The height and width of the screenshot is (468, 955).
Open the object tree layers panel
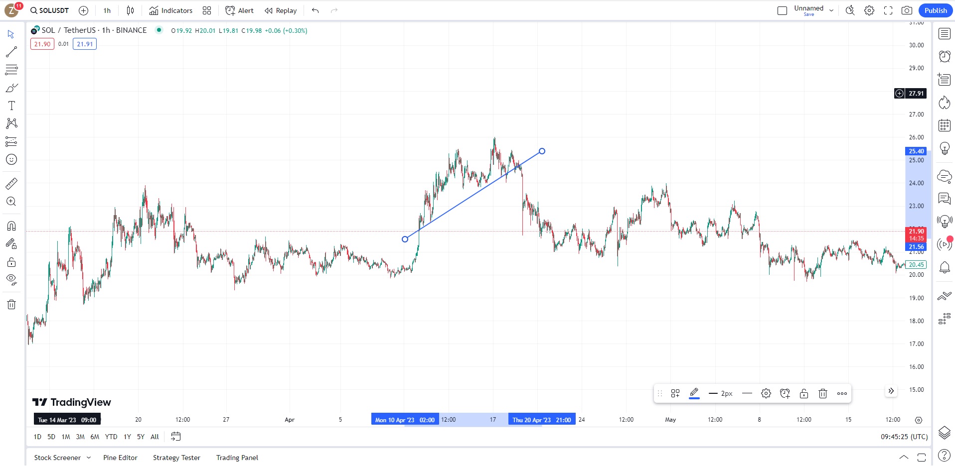[945, 433]
